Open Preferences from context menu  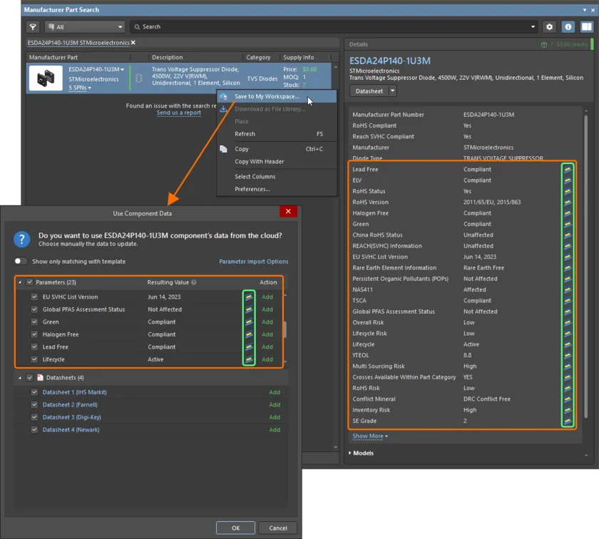coord(277,189)
